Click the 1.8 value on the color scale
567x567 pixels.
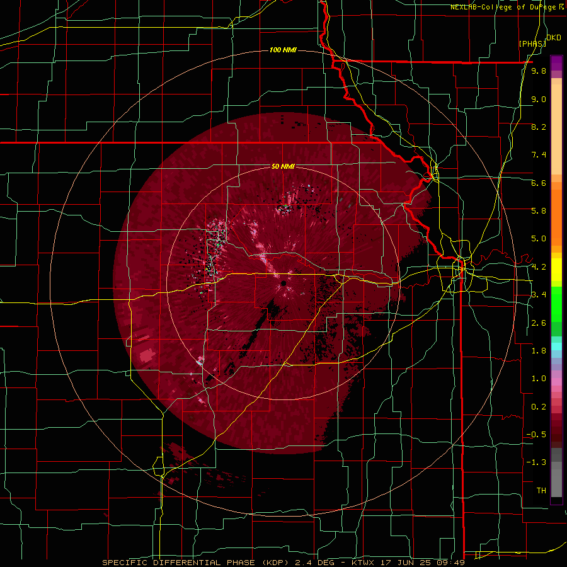(539, 351)
